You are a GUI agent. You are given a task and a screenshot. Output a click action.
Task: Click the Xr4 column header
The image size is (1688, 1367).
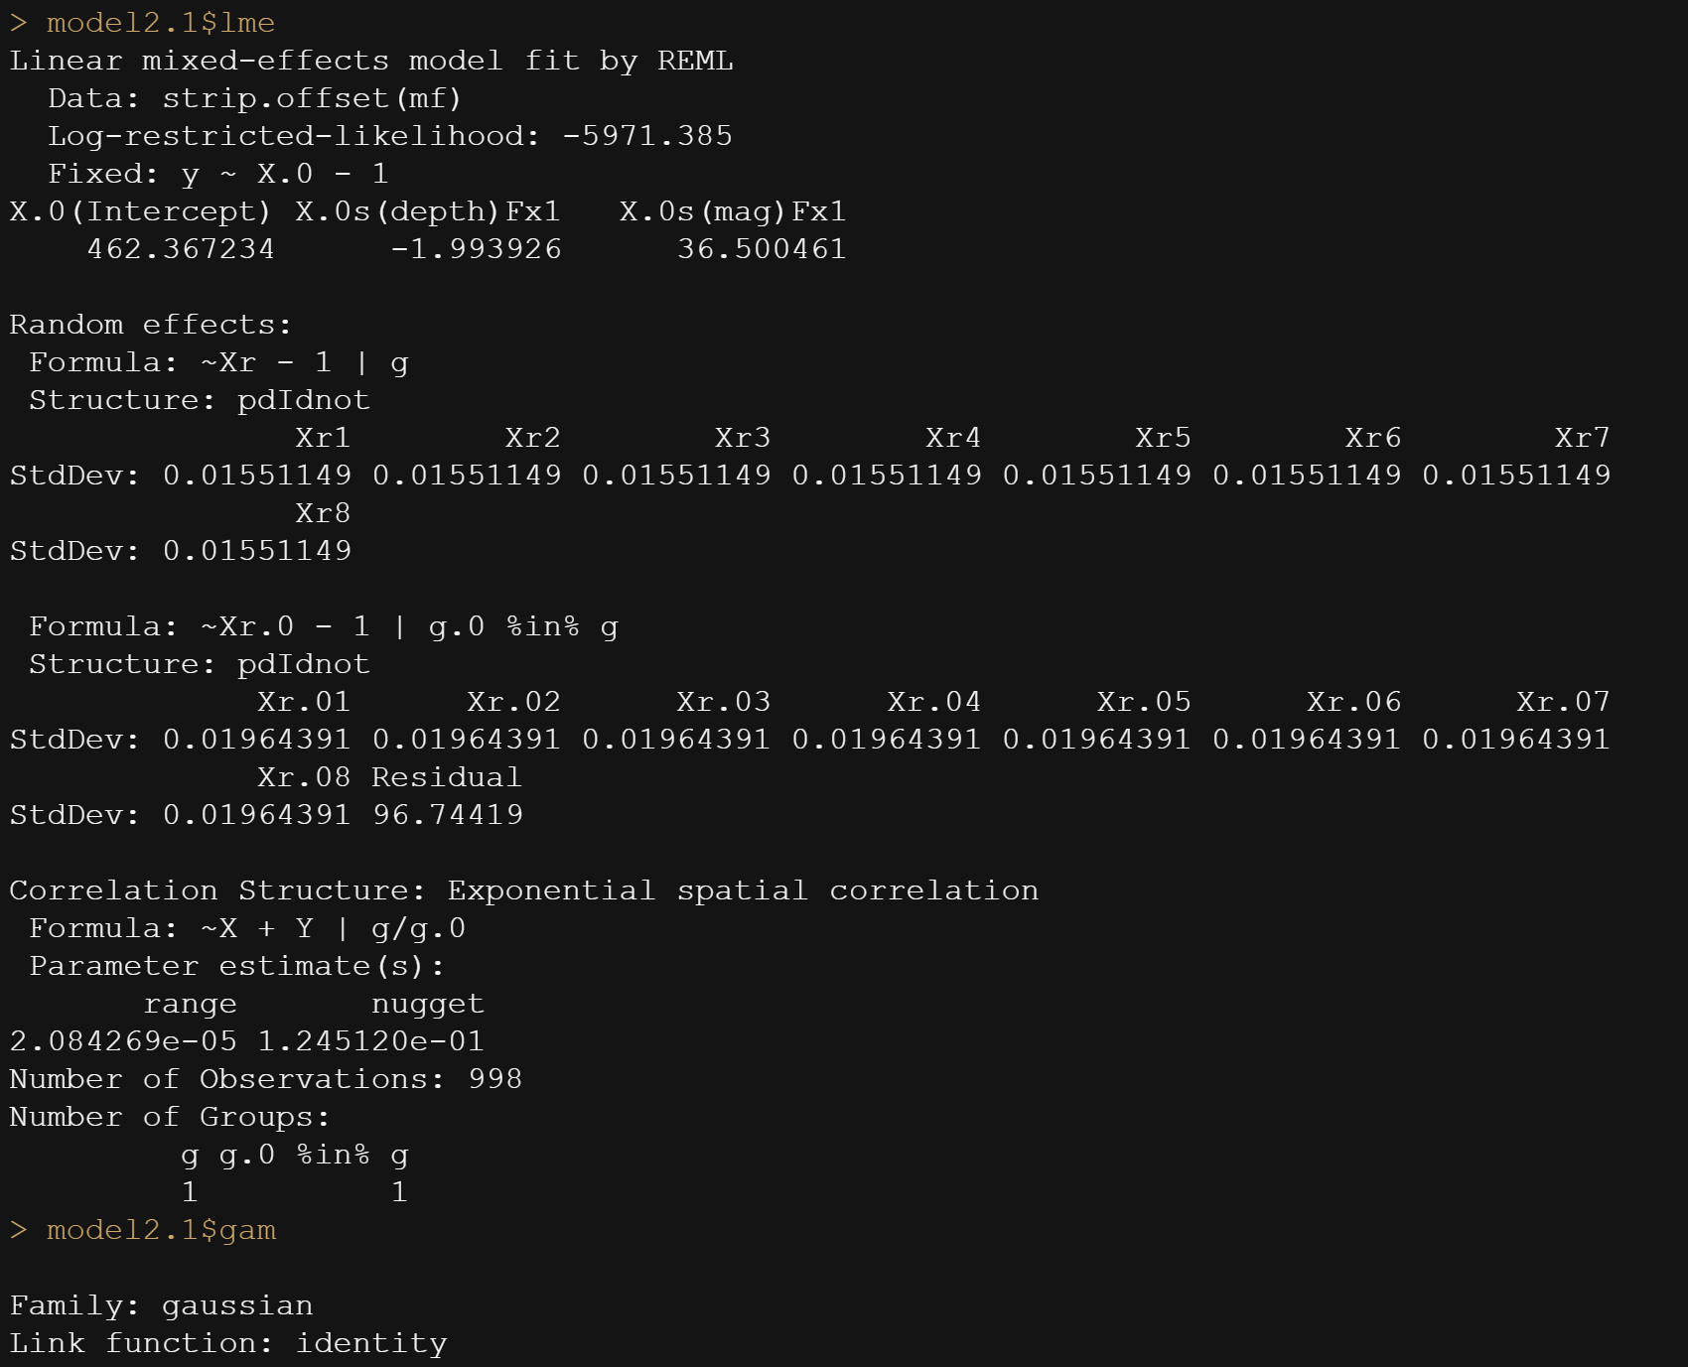pos(952,438)
